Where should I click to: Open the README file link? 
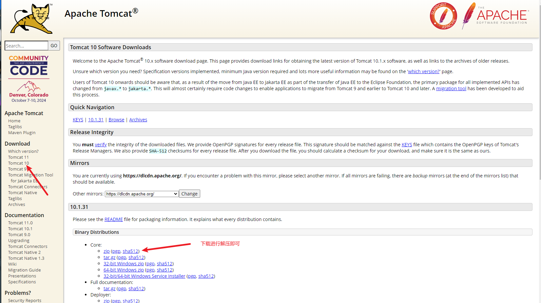pos(113,219)
